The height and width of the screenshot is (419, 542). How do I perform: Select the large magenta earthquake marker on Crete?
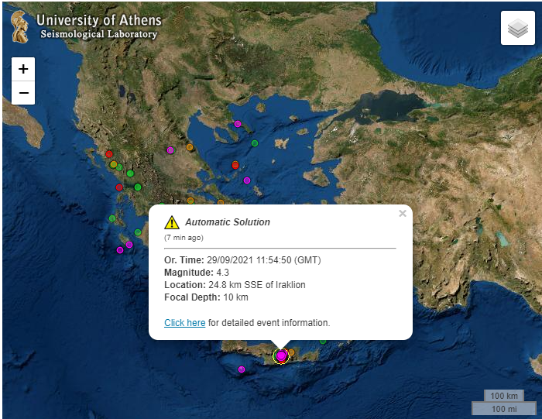(x=281, y=355)
